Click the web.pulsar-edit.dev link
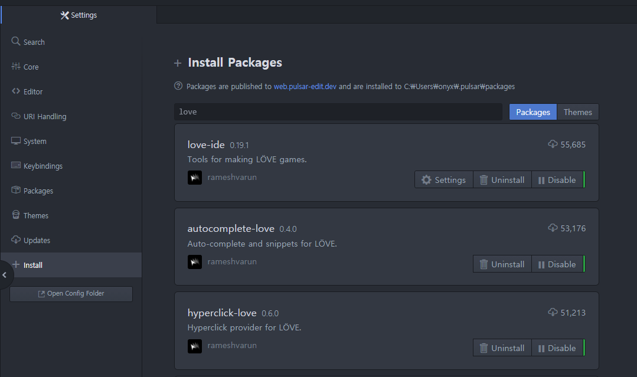This screenshot has height=377, width=637. tap(305, 87)
